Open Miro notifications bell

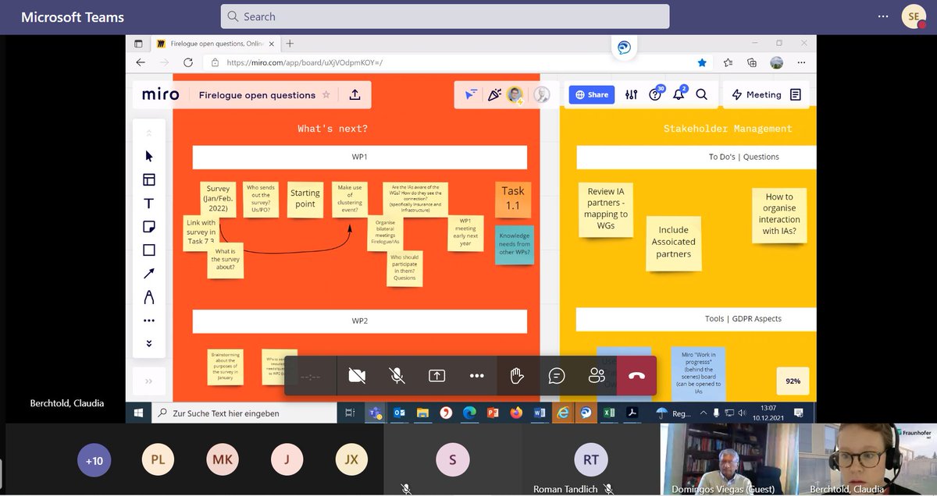click(679, 94)
